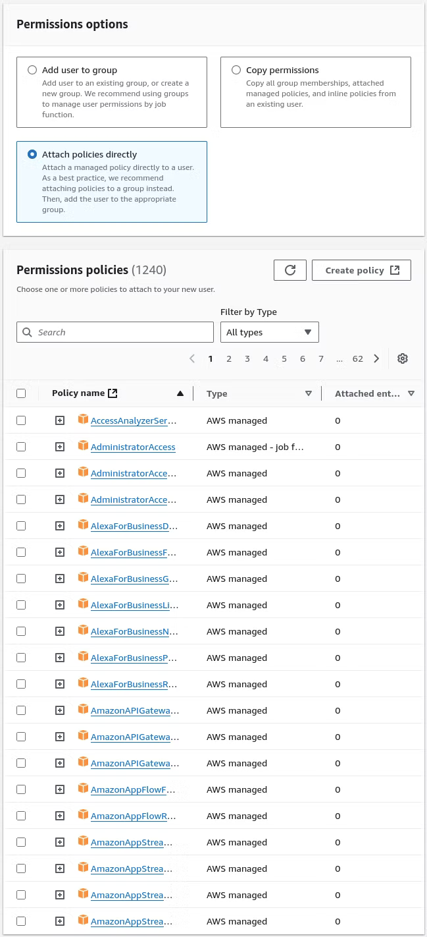Click orange policy icon for AlexaForBusinessF...
427x937 pixels.
point(83,552)
